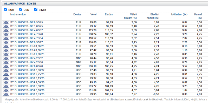Open ST. DLUHOPIS - FRA 1,00/25 instrument

coord(27,54)
